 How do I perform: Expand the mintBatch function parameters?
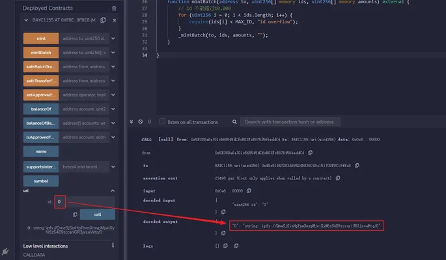coord(113,53)
